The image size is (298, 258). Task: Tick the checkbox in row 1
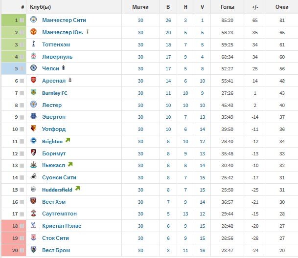tap(22, 20)
